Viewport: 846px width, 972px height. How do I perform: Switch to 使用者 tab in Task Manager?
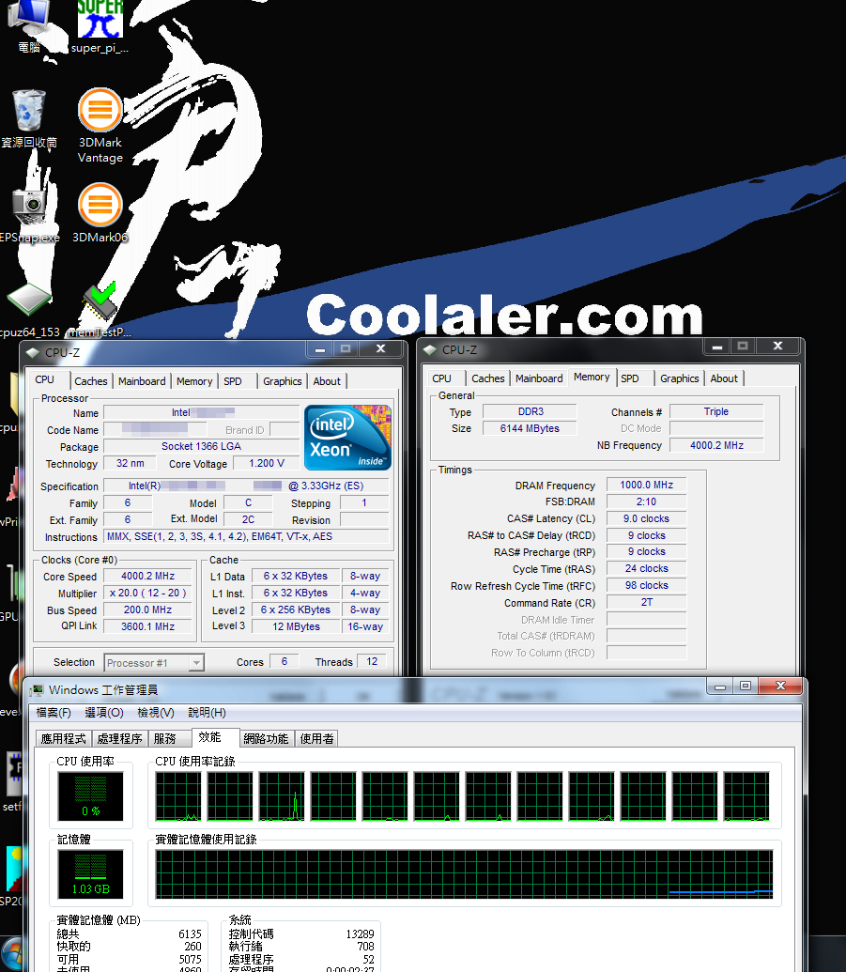coord(316,739)
